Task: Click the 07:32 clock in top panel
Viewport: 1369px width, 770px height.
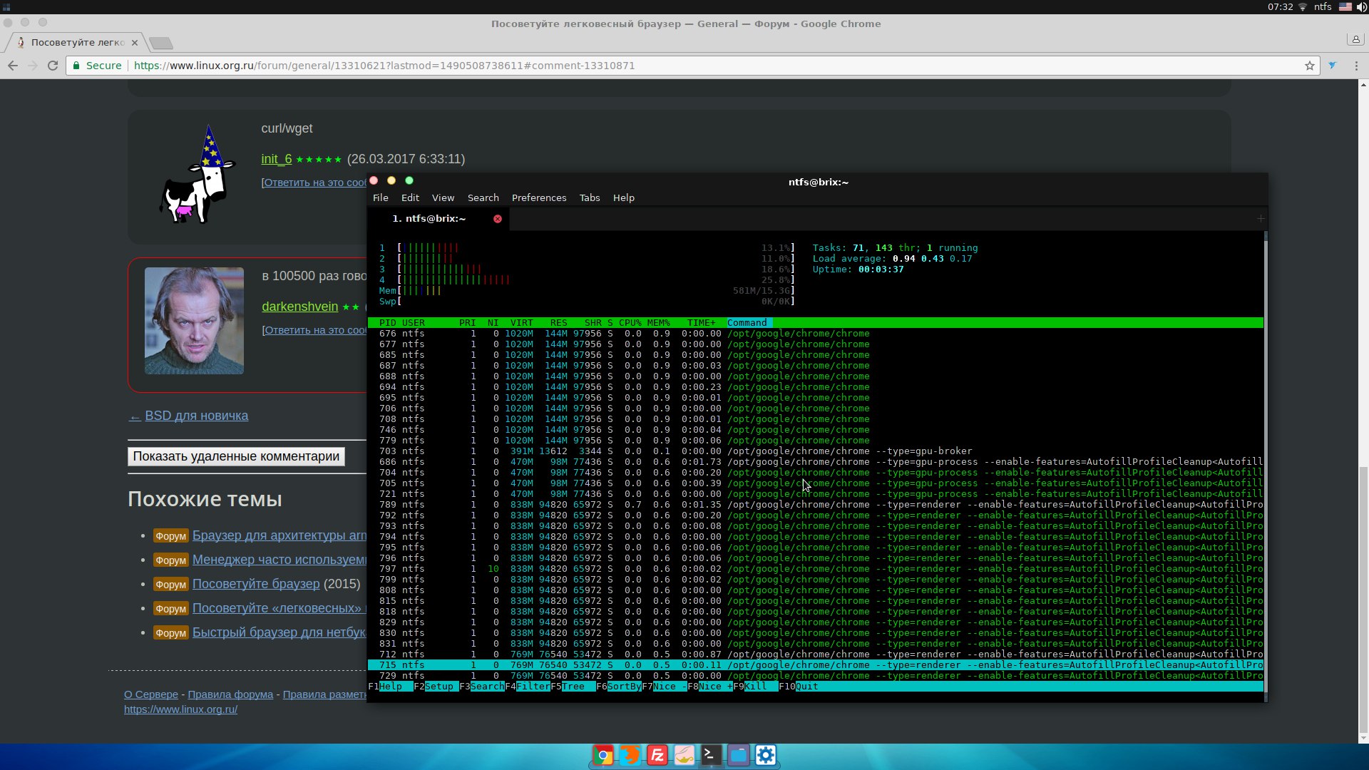Action: click(x=1280, y=6)
